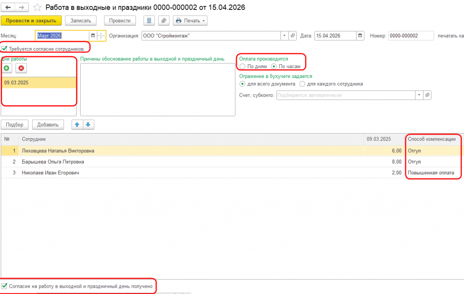This screenshot has width=464, height=294.
Task: Click the Добавить button
Action: click(48, 125)
